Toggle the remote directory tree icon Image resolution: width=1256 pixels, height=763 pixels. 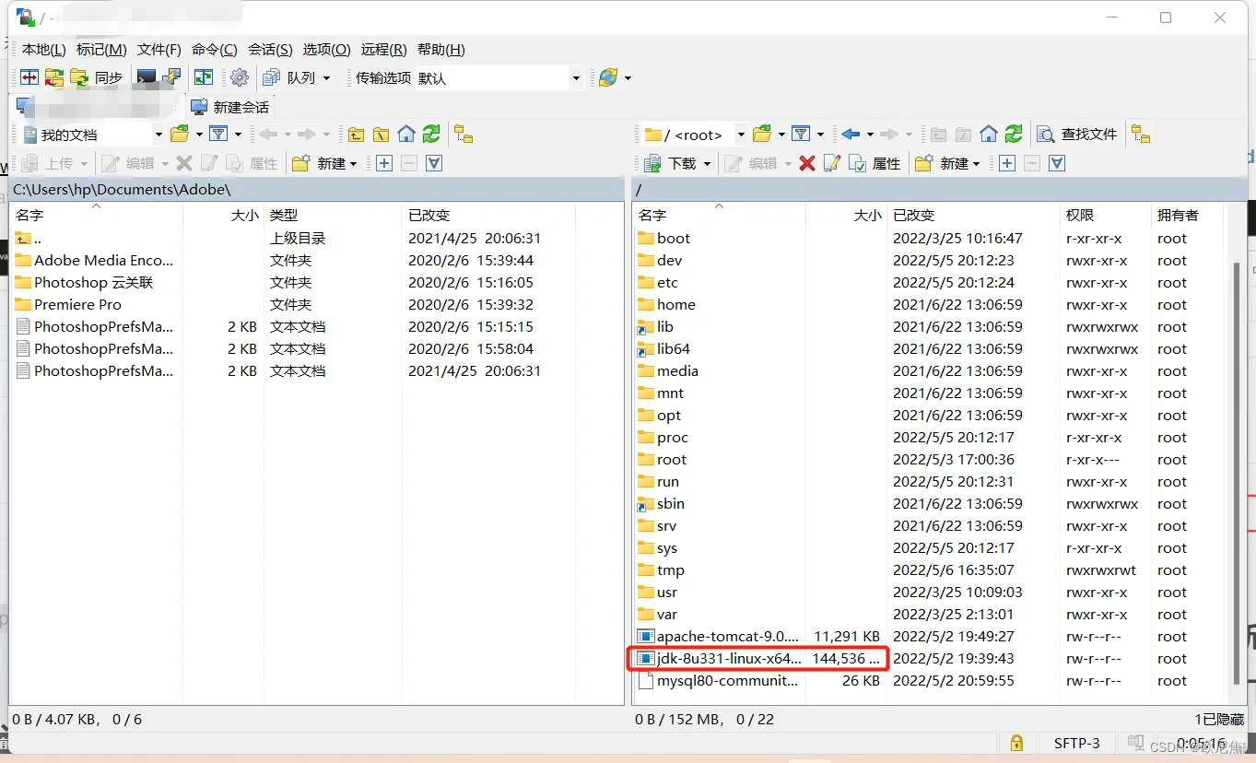(x=1141, y=135)
